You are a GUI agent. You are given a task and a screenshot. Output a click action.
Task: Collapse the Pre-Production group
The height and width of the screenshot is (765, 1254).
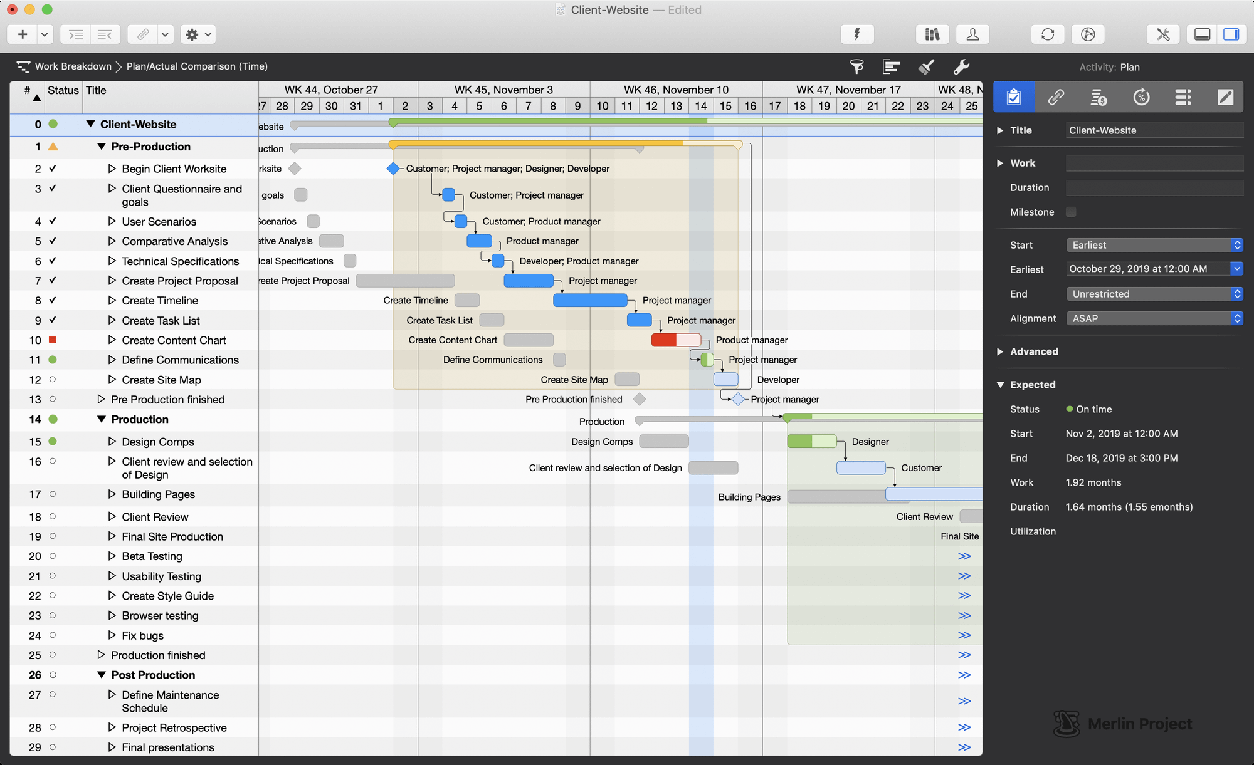[102, 147]
